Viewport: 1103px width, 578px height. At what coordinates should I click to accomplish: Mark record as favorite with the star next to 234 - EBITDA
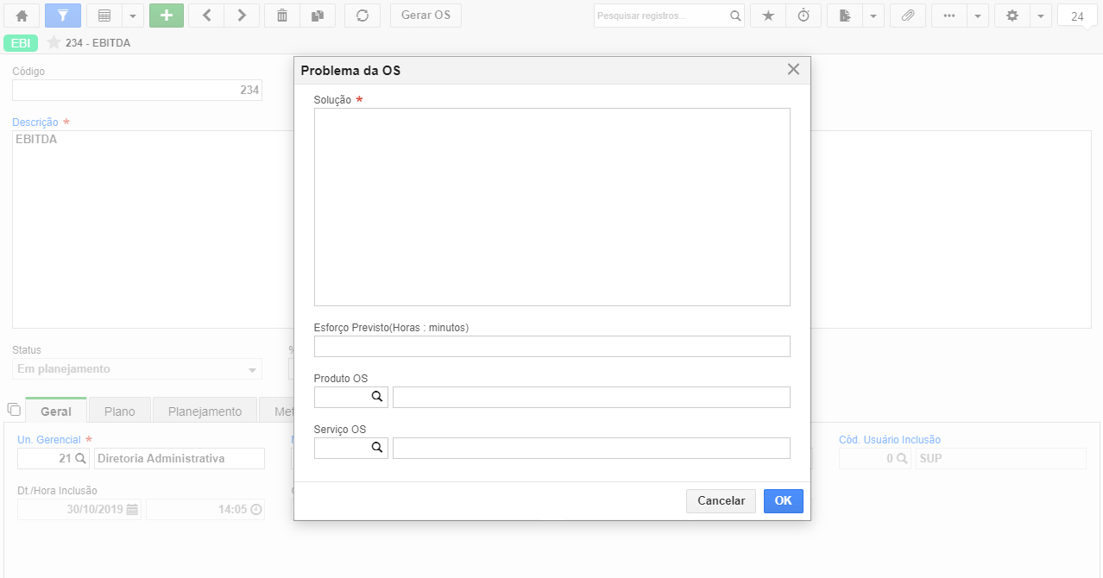coord(54,42)
